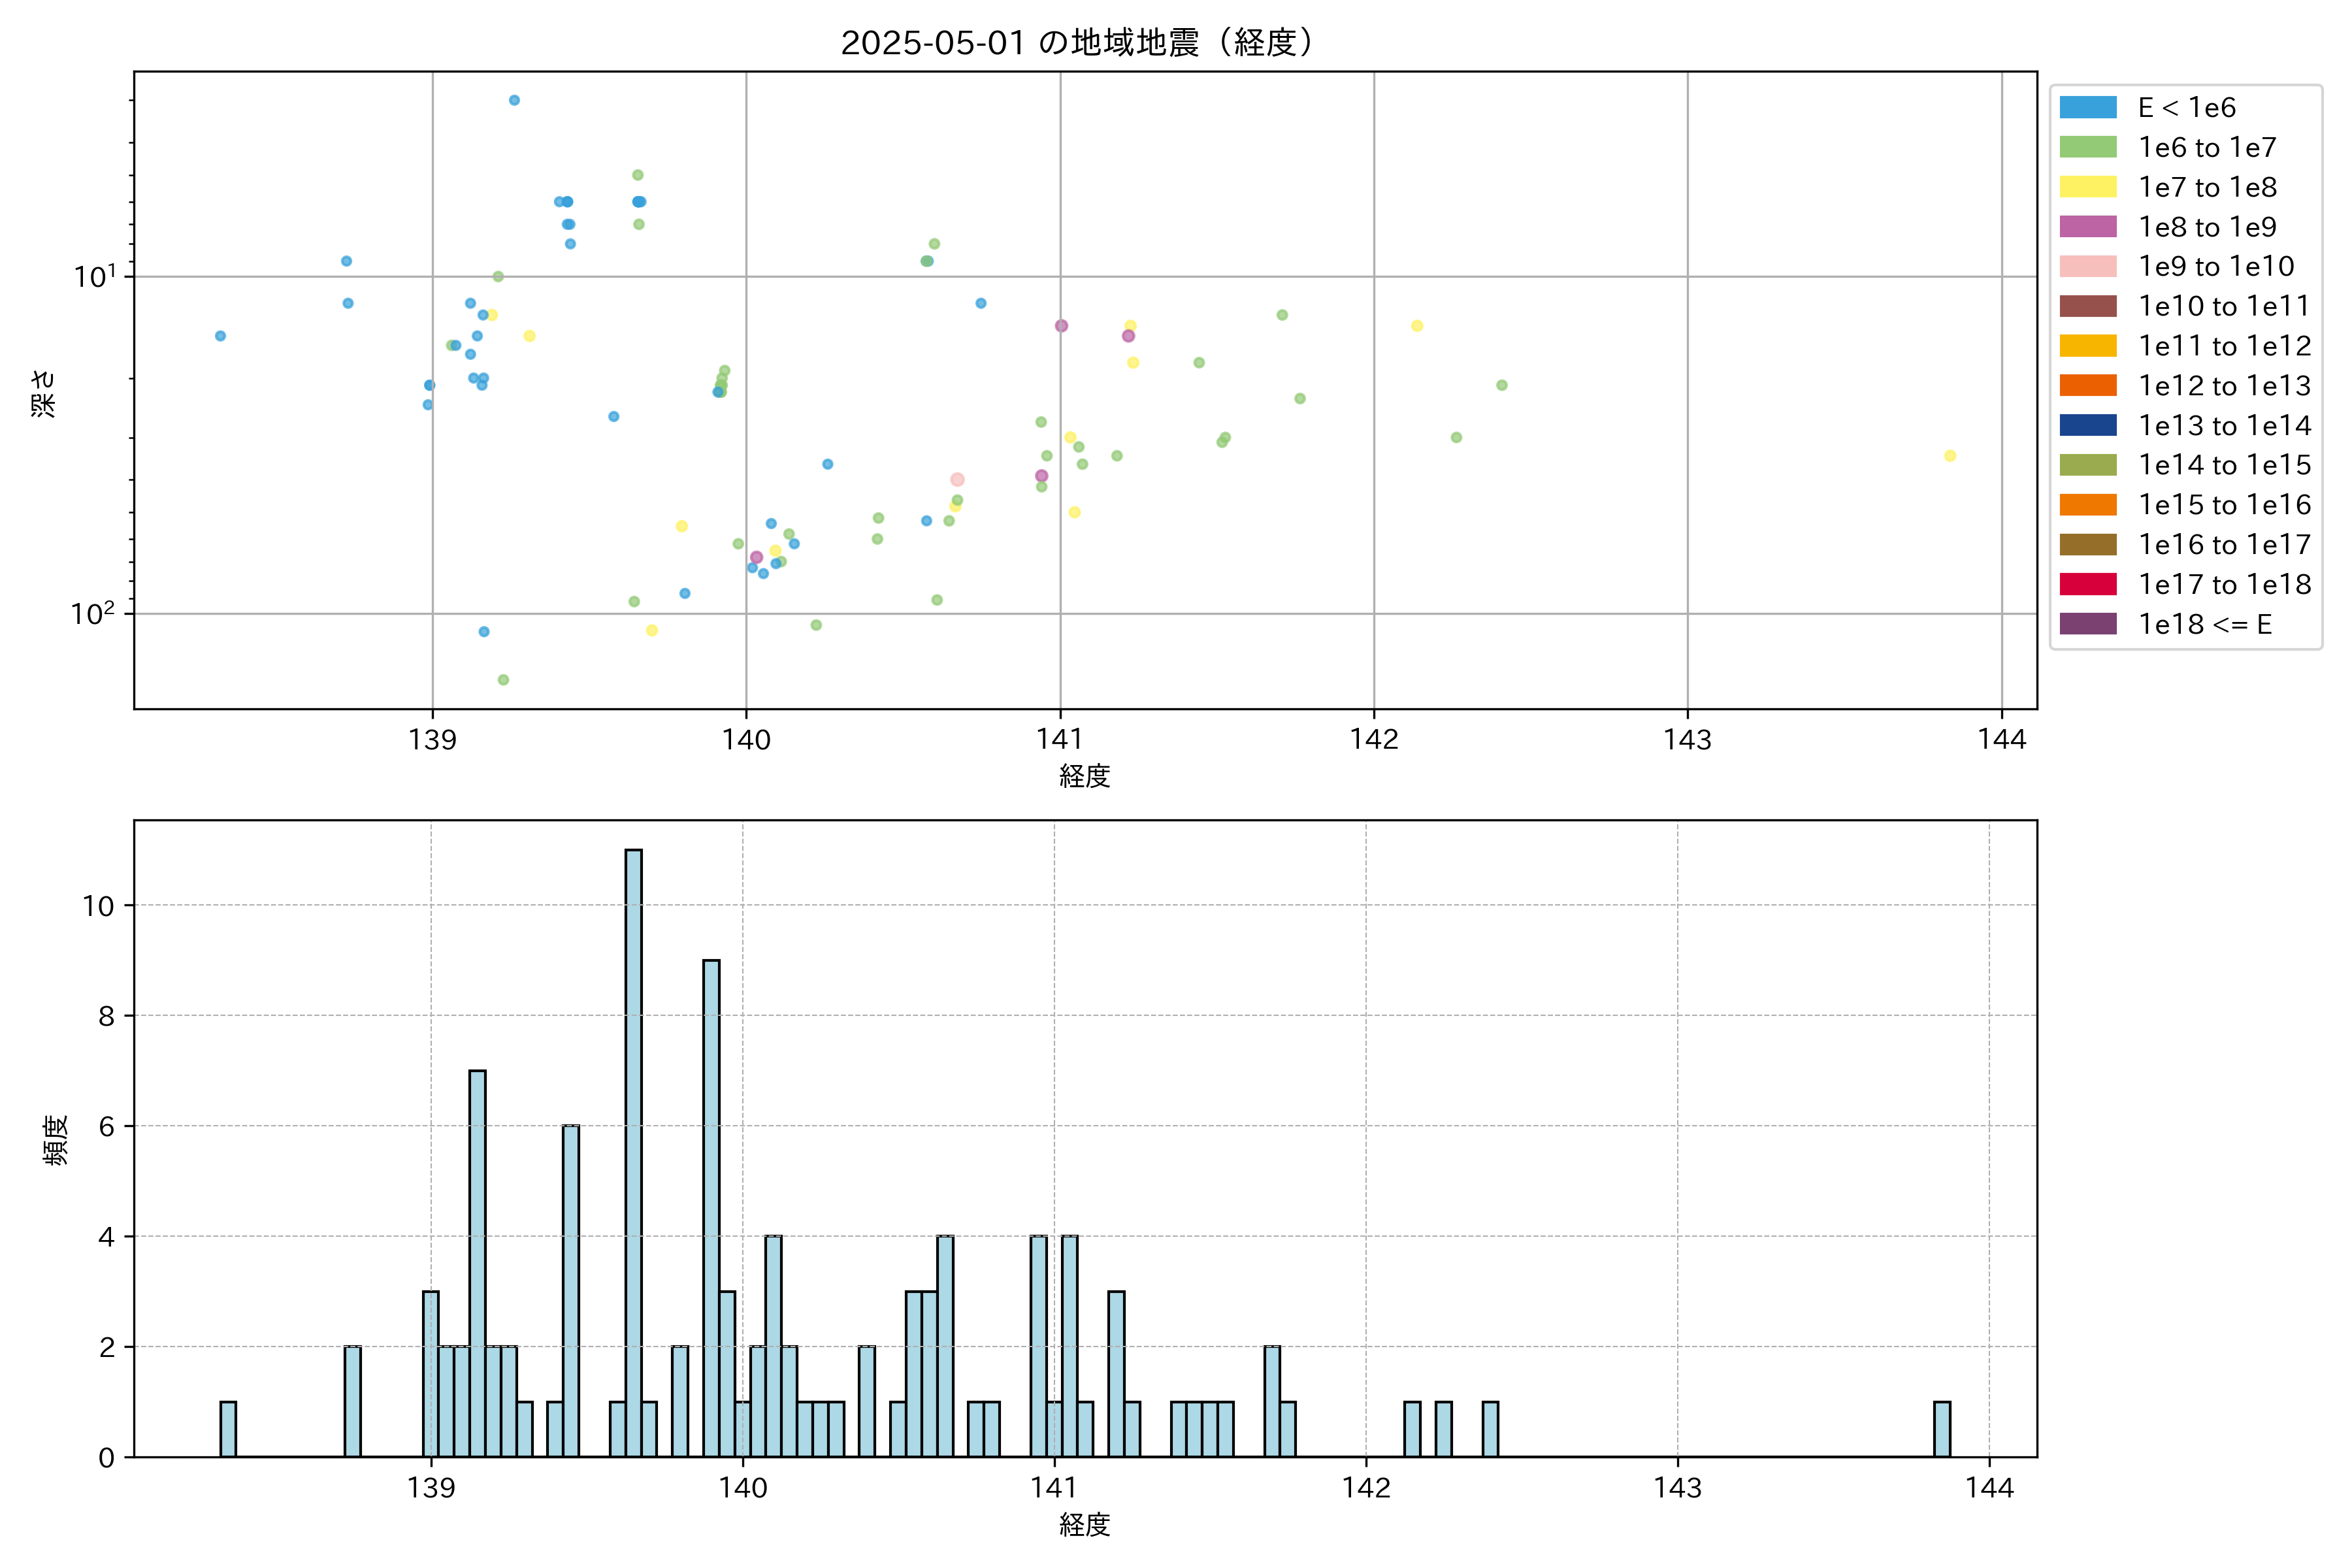The image size is (2352, 1568).
Task: Click the '1e13 to 1e14' navy legend swatch
Action: [x=2088, y=425]
